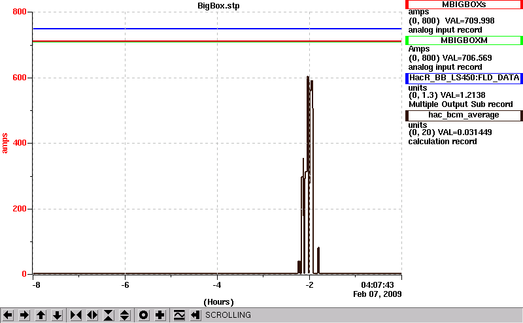Select the MBIGBOXs curve legend entry

[464, 5]
